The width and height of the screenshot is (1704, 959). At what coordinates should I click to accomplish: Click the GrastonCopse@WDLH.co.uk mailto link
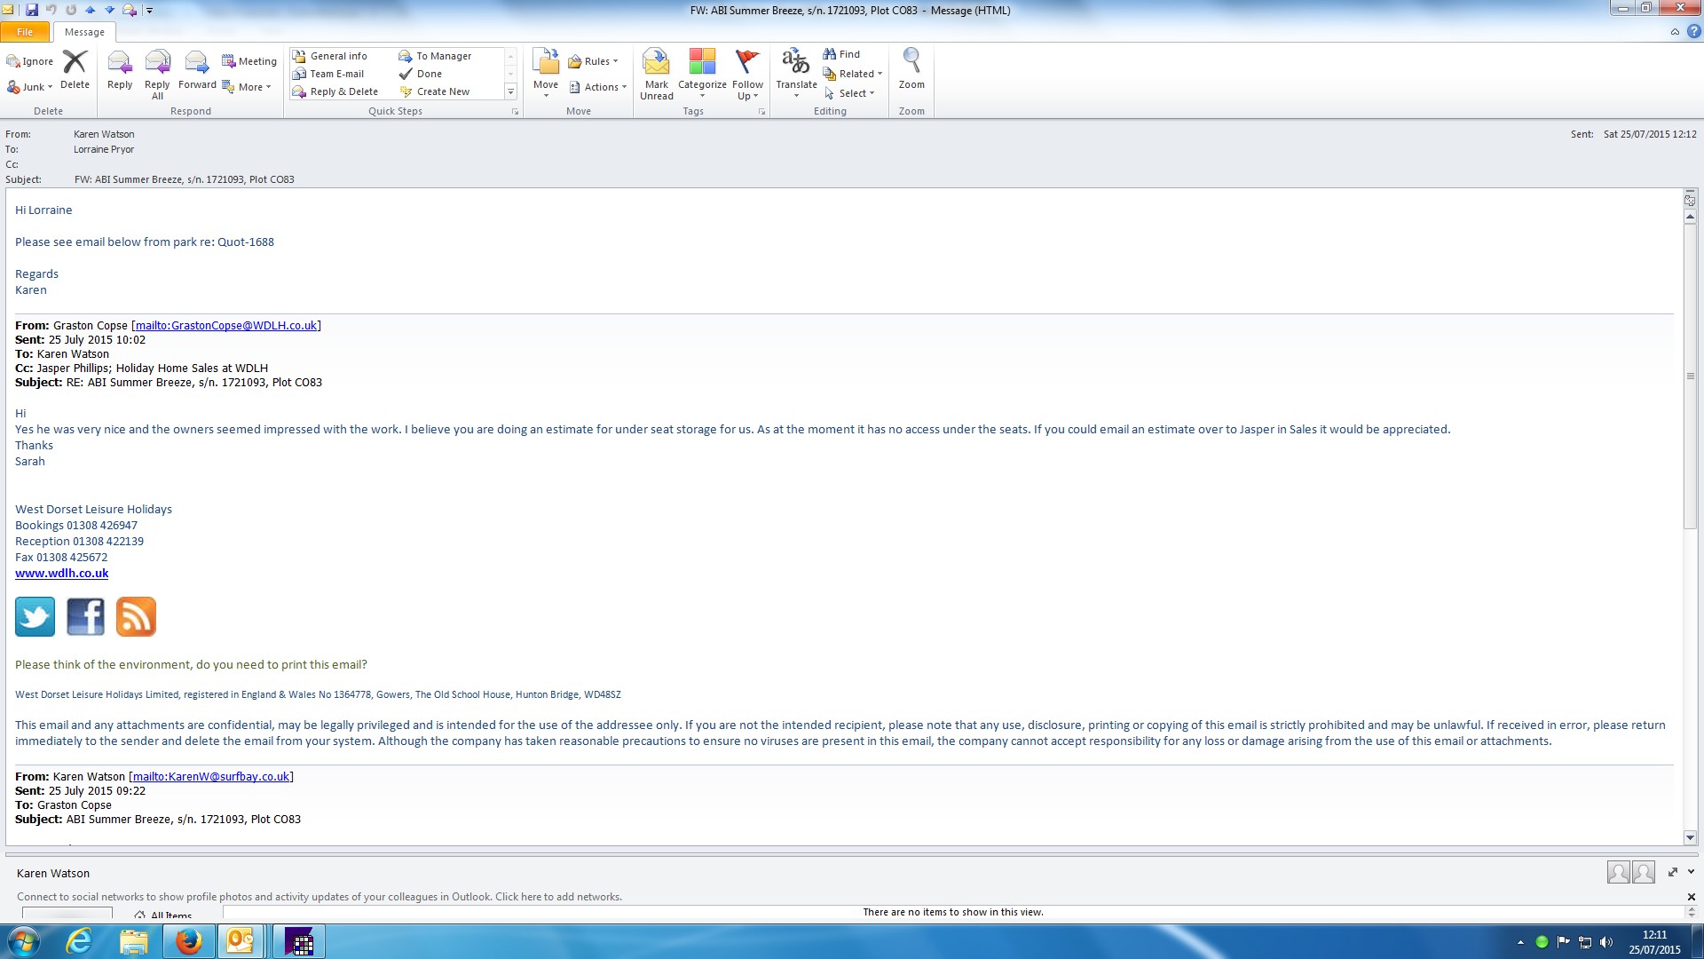pyautogui.click(x=225, y=326)
